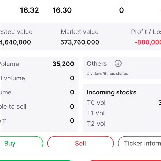Tap the red bar at bottom
The image size is (161, 161).
pyautogui.click(x=125, y=160)
